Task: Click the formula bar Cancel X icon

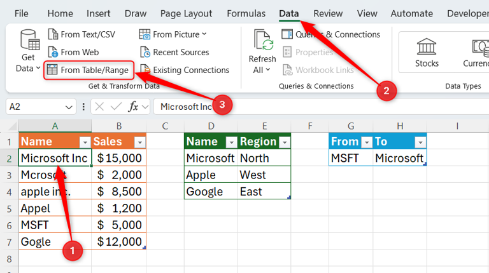Action: point(99,107)
